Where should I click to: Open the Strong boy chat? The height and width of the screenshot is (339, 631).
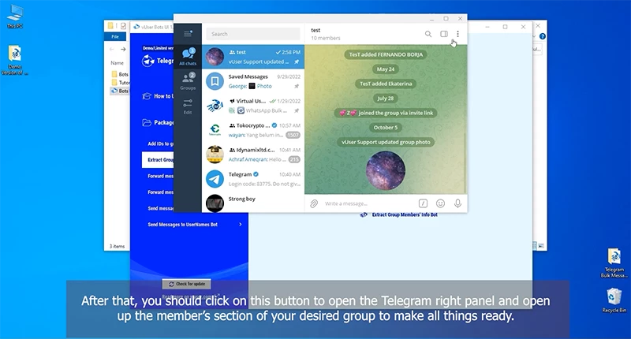click(253, 203)
